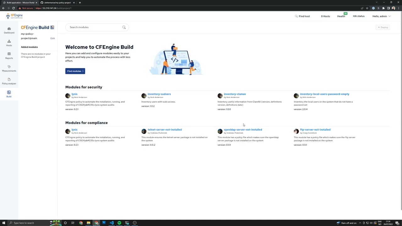This screenshot has height=226, width=402.
Task: Click the version: 2.0.4 text
Action: click(x=301, y=109)
